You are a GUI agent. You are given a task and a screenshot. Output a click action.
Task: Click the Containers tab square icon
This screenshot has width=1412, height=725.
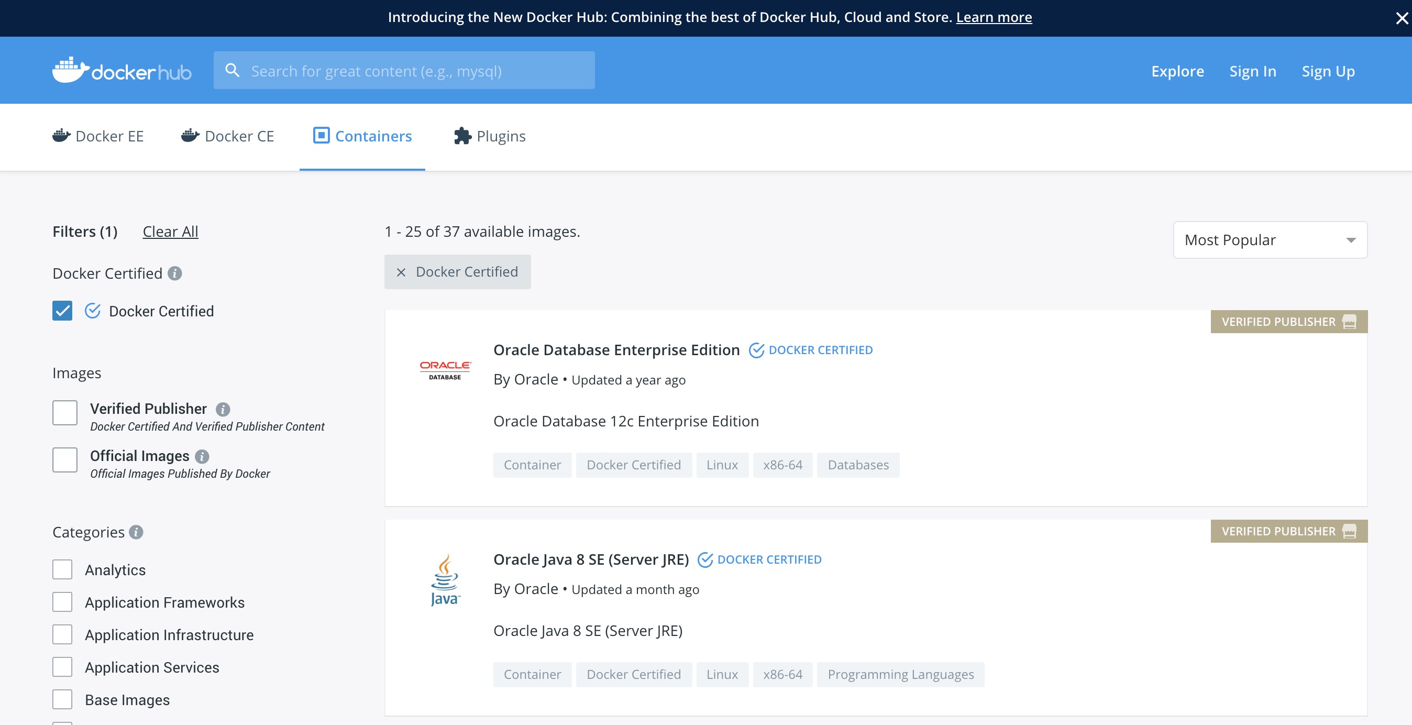click(x=321, y=135)
